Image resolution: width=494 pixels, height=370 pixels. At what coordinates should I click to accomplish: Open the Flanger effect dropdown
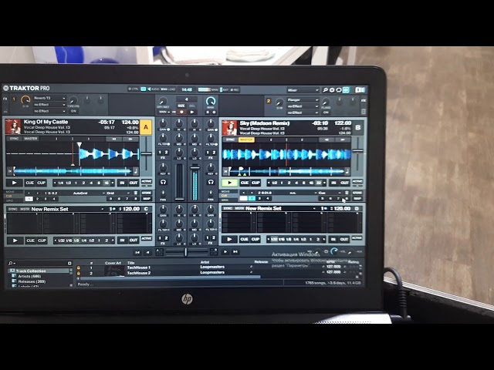pos(303,99)
